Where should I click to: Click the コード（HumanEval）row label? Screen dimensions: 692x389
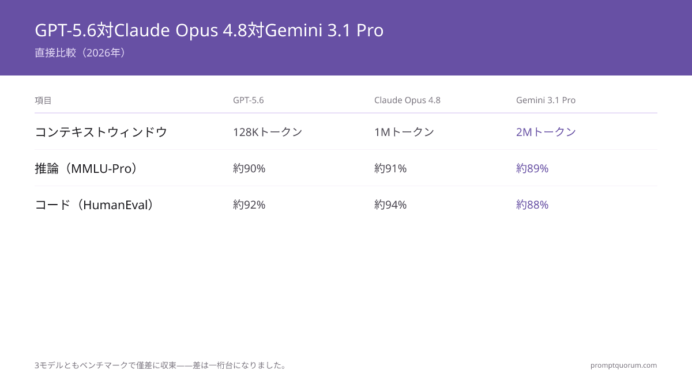tap(95, 205)
